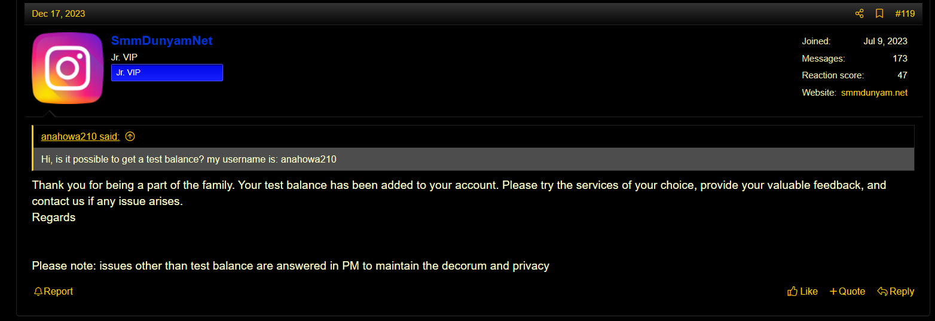Viewport: 935px width, 321px height.
Task: Click the bell icon next to Report
Action: 38,292
